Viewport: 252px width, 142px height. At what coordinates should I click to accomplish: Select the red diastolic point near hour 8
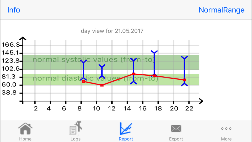(83, 81)
